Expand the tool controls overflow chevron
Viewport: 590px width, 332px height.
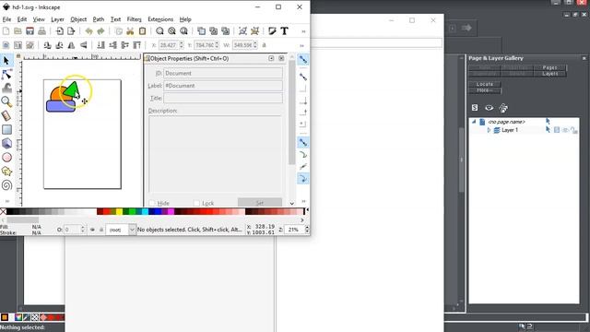tap(301, 45)
